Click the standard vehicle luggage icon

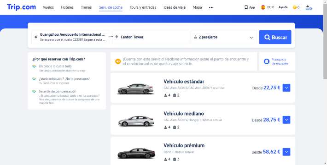tap(175, 95)
